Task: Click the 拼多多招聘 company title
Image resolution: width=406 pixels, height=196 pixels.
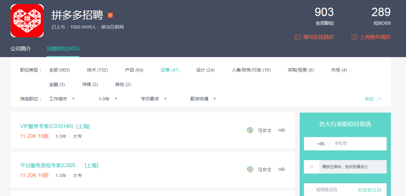Action: click(77, 15)
